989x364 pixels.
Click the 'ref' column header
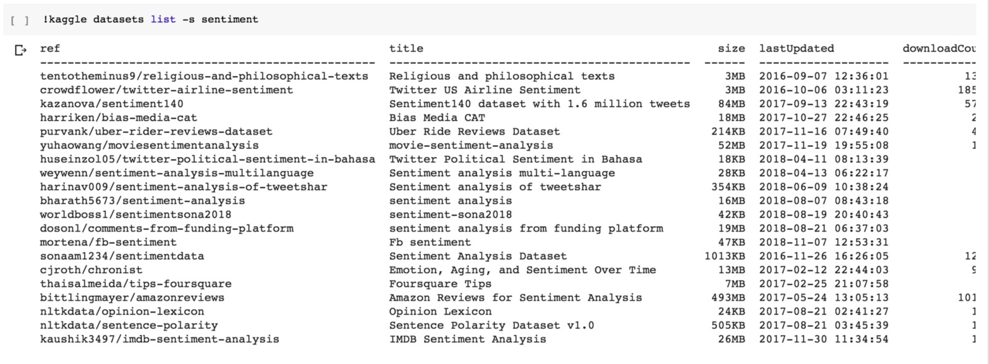pyautogui.click(x=50, y=48)
